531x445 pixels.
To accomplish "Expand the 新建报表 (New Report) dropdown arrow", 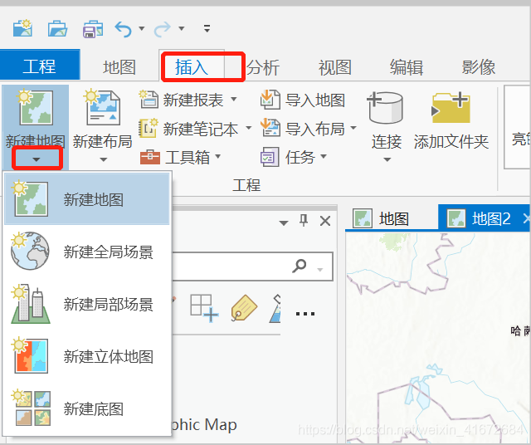I will (234, 100).
